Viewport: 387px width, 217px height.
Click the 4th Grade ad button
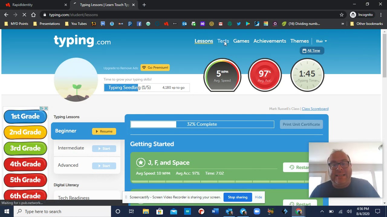25,164
